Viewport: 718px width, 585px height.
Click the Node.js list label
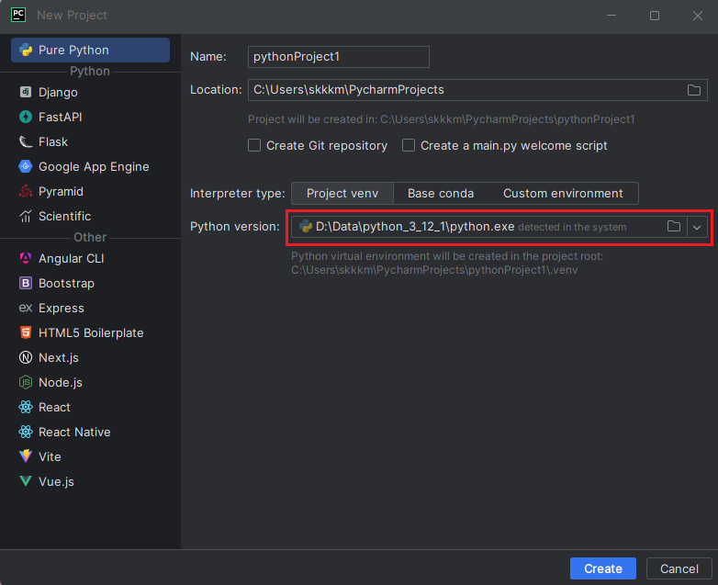[x=61, y=383]
